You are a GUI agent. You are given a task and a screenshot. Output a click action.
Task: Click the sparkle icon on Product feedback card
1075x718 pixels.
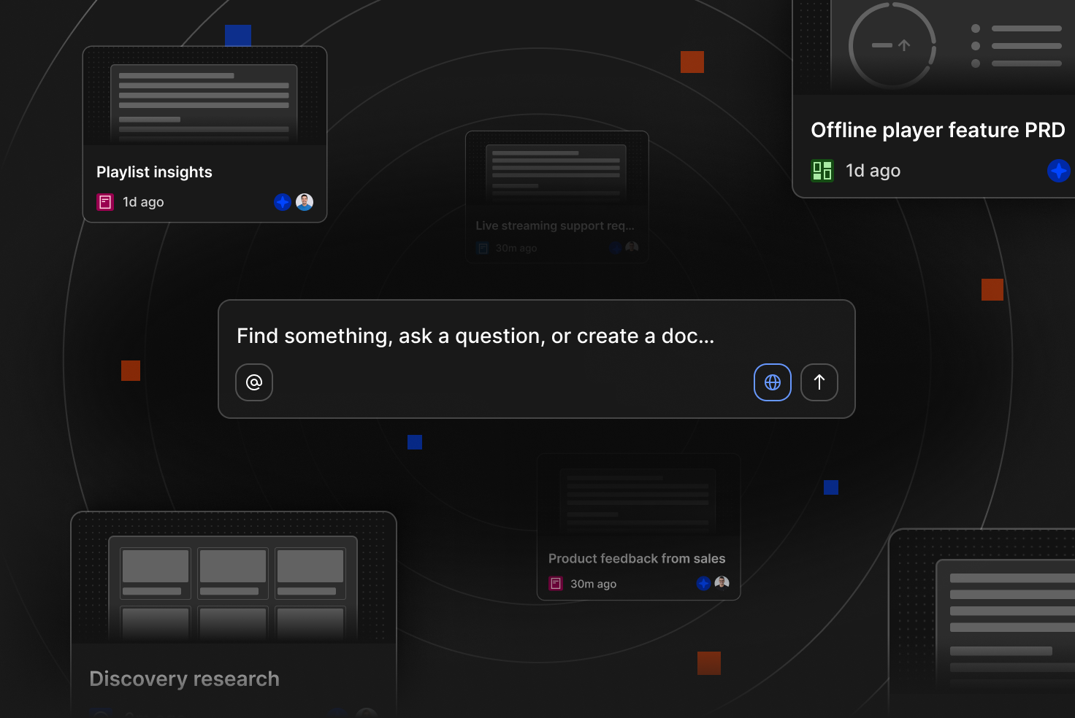(x=703, y=583)
